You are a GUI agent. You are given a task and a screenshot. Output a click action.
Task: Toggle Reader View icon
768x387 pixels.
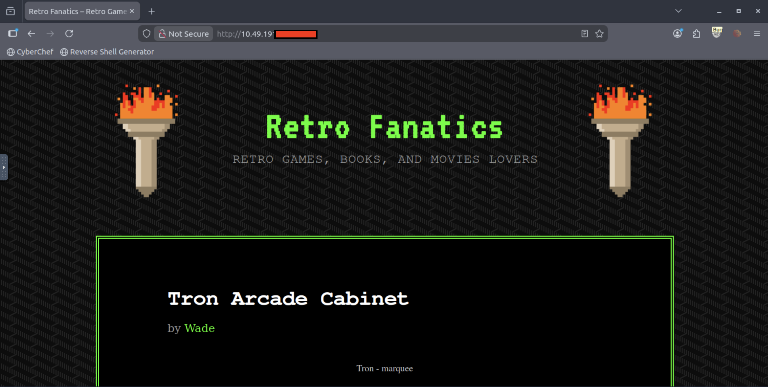584,34
